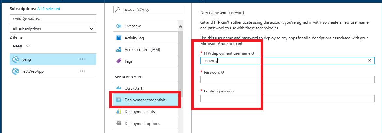This screenshot has width=382, height=133.
Task: Toggle the NAME column sort chevron
Action: (27, 46)
